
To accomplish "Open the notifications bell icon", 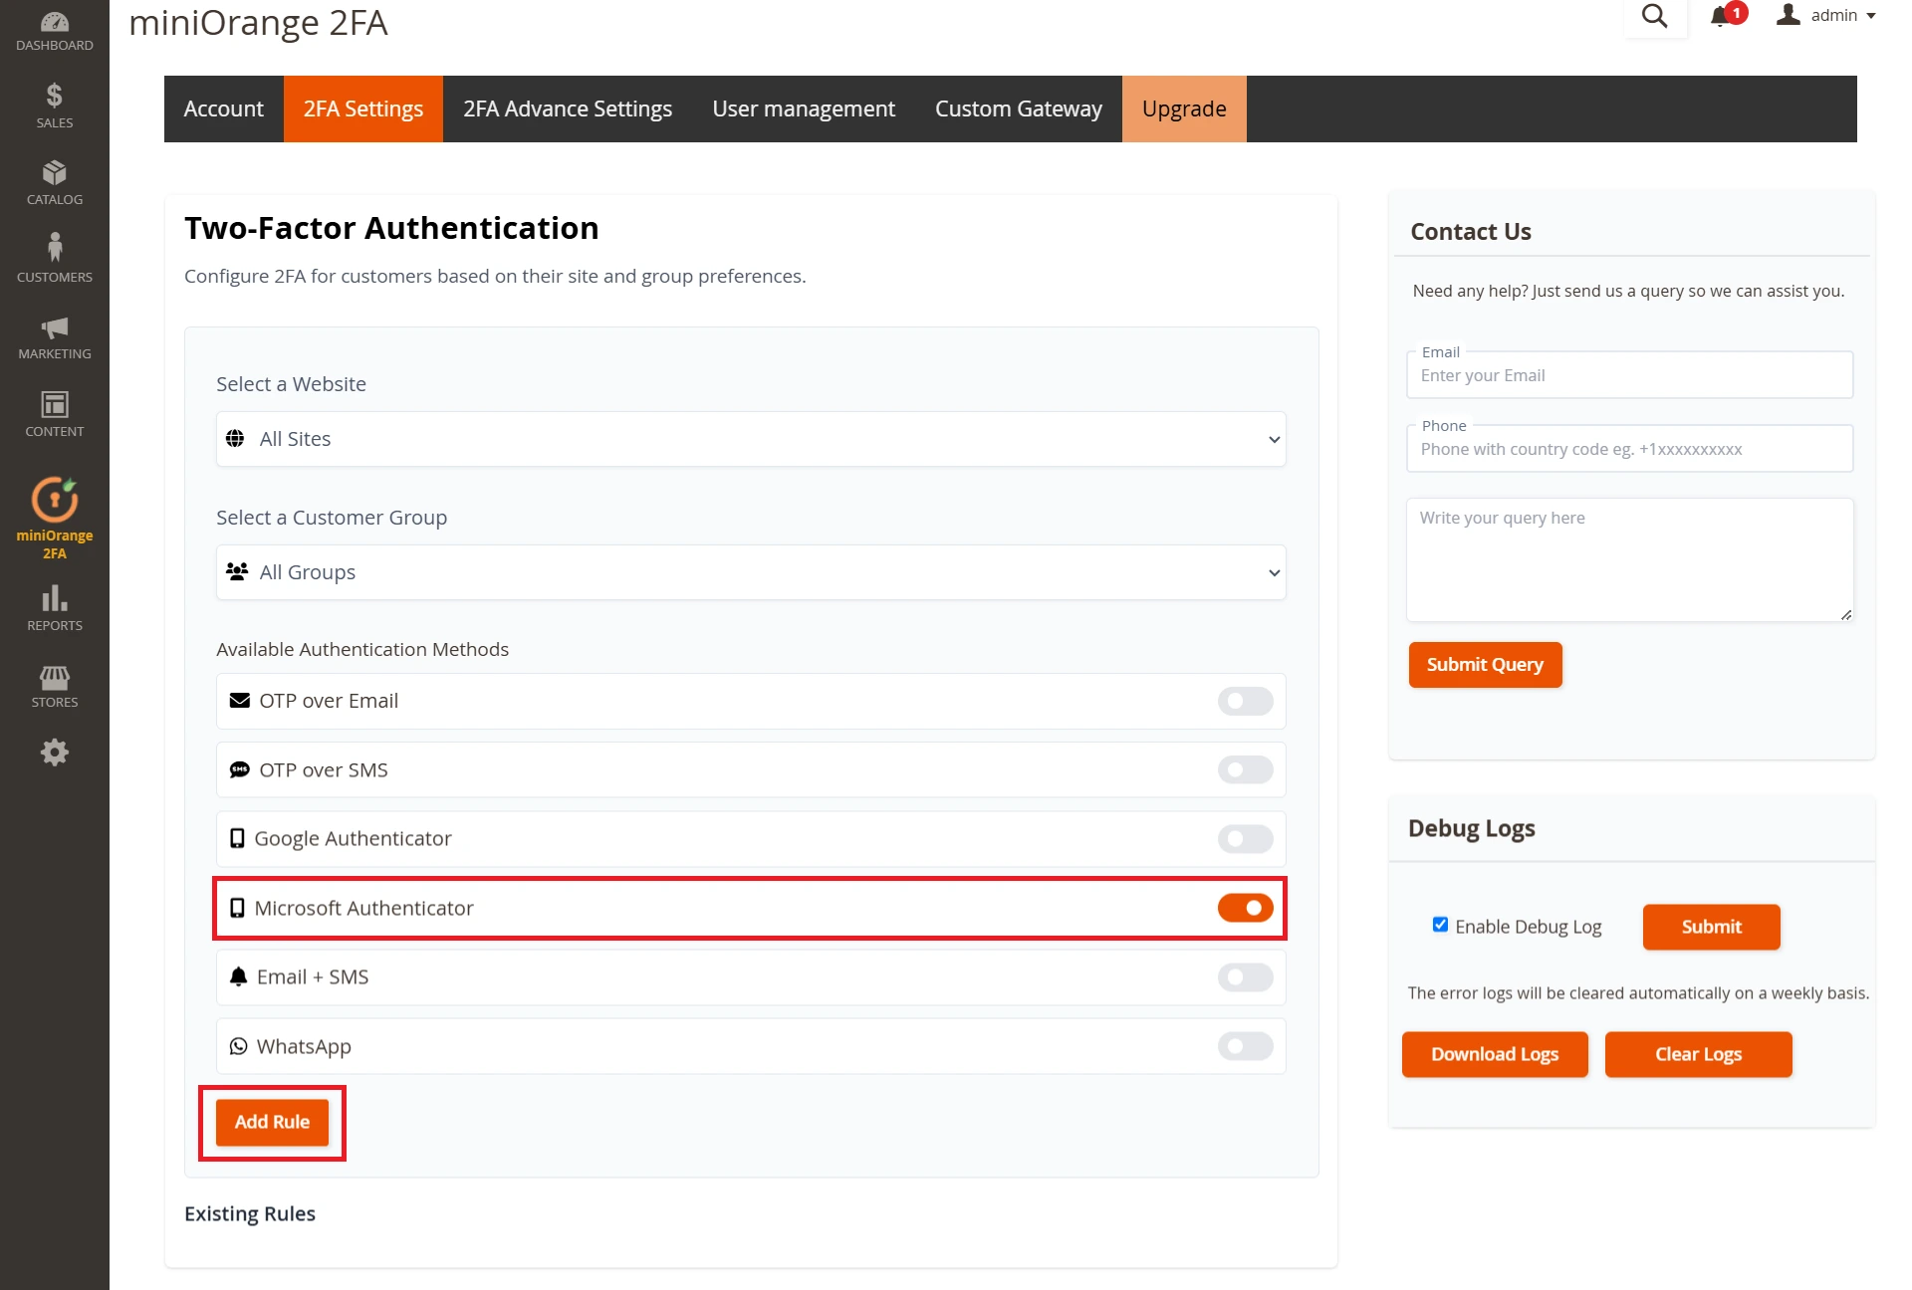I will (1720, 16).
